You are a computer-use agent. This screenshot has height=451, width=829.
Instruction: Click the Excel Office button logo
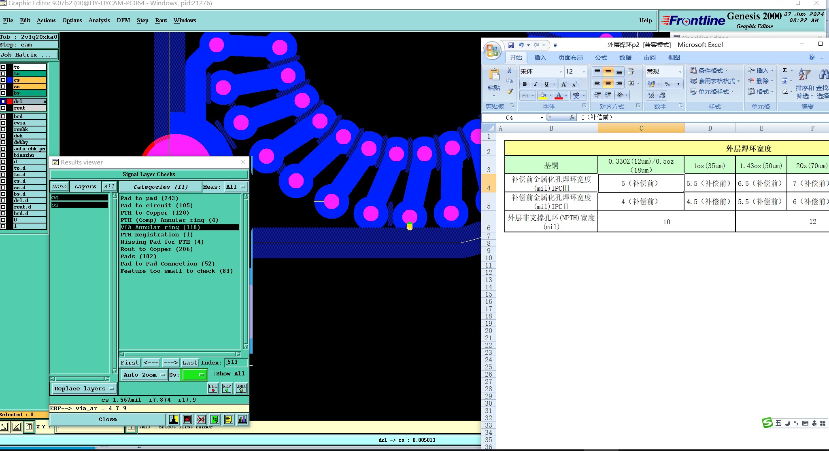[492, 51]
